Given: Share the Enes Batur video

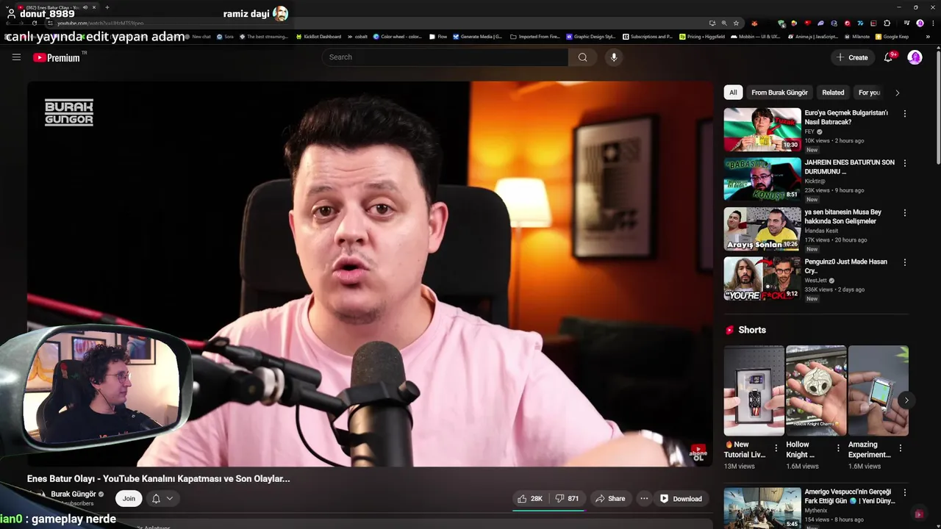Looking at the screenshot, I should tap(610, 499).
